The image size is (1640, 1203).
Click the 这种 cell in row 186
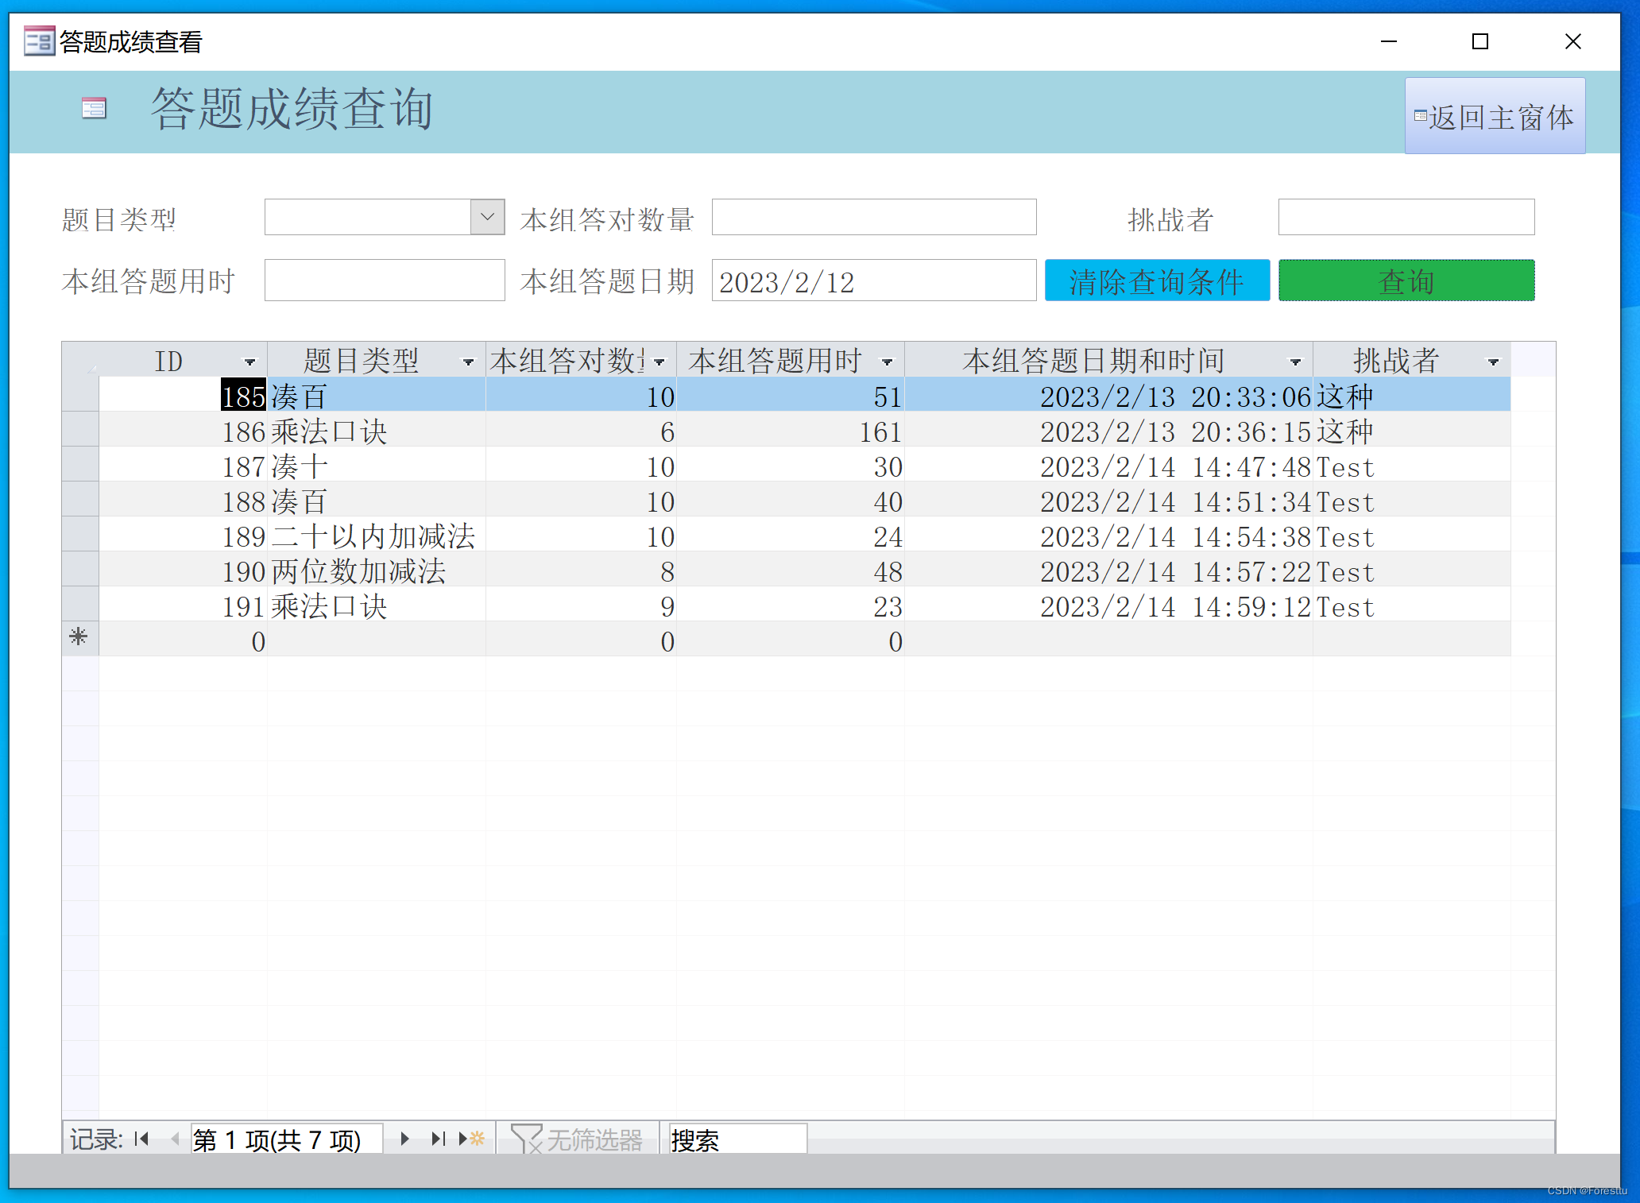1412,430
